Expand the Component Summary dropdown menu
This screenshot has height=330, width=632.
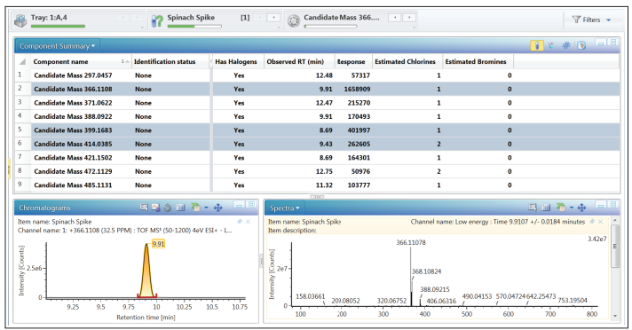point(57,46)
